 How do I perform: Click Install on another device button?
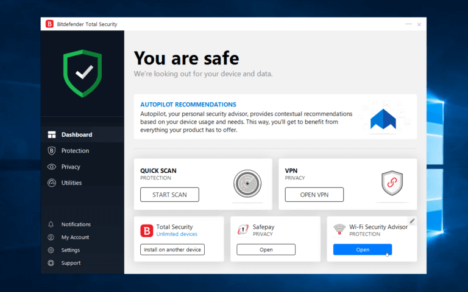click(x=172, y=249)
